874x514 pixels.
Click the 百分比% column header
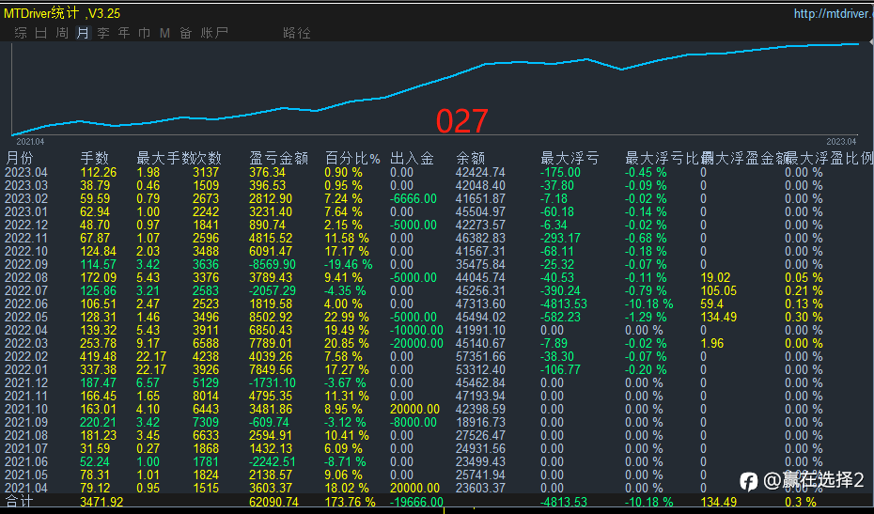tap(352, 158)
